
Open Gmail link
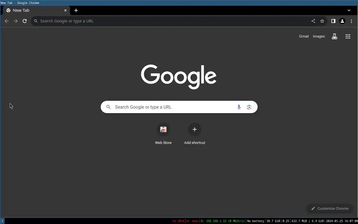point(304,36)
